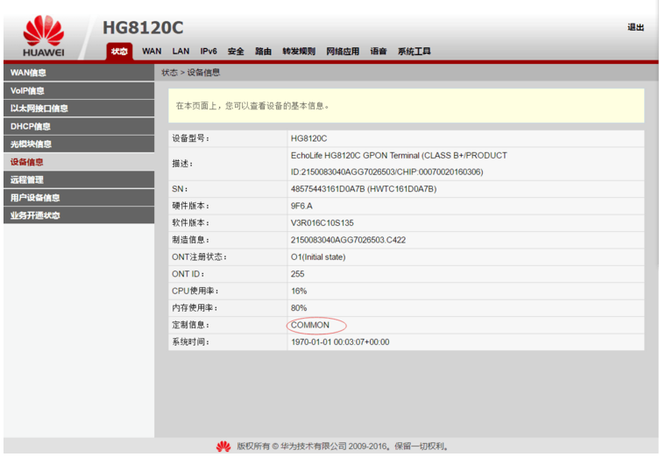Open 光模块信息 in the sidebar

(79, 144)
